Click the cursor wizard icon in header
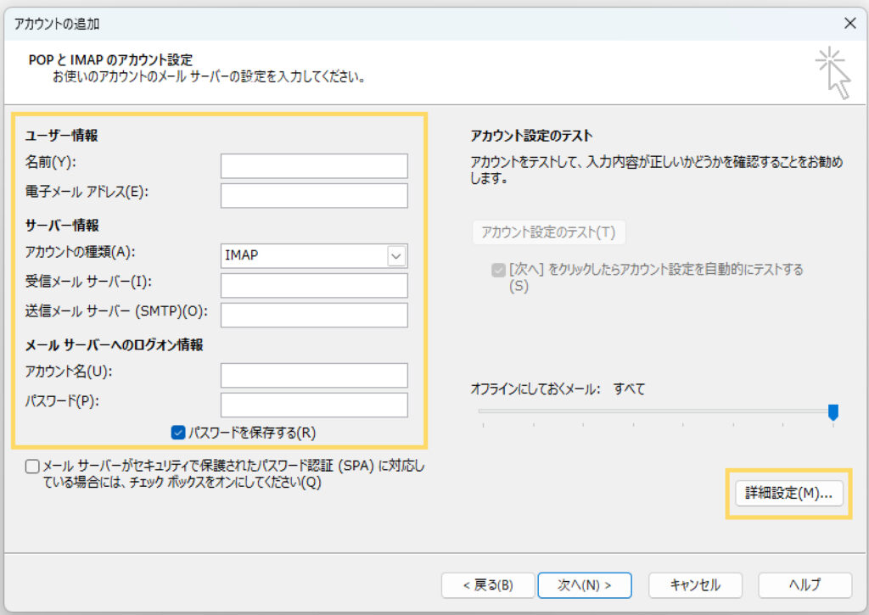The height and width of the screenshot is (615, 869). coord(833,73)
